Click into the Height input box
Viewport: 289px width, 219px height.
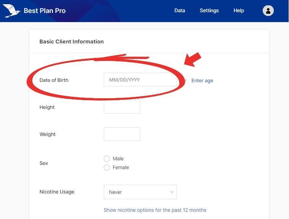pyautogui.click(x=122, y=107)
